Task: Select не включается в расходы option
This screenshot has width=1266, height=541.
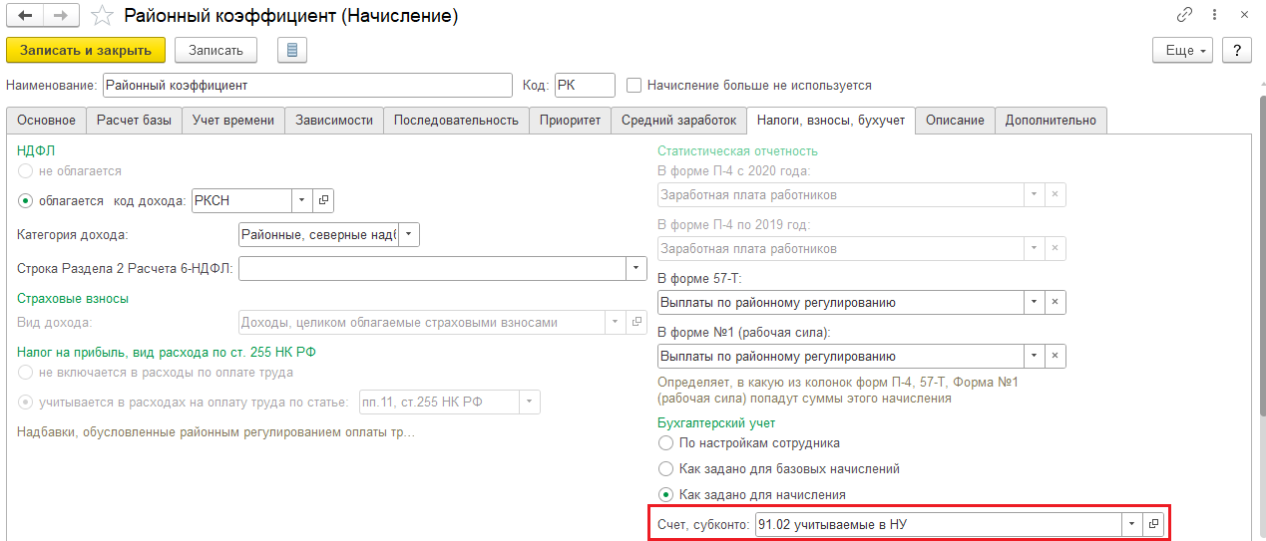Action: 26,373
